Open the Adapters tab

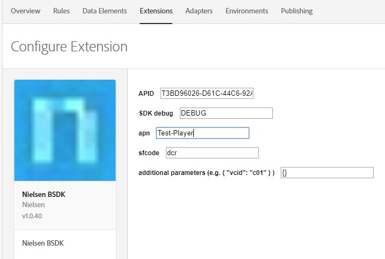tap(199, 11)
